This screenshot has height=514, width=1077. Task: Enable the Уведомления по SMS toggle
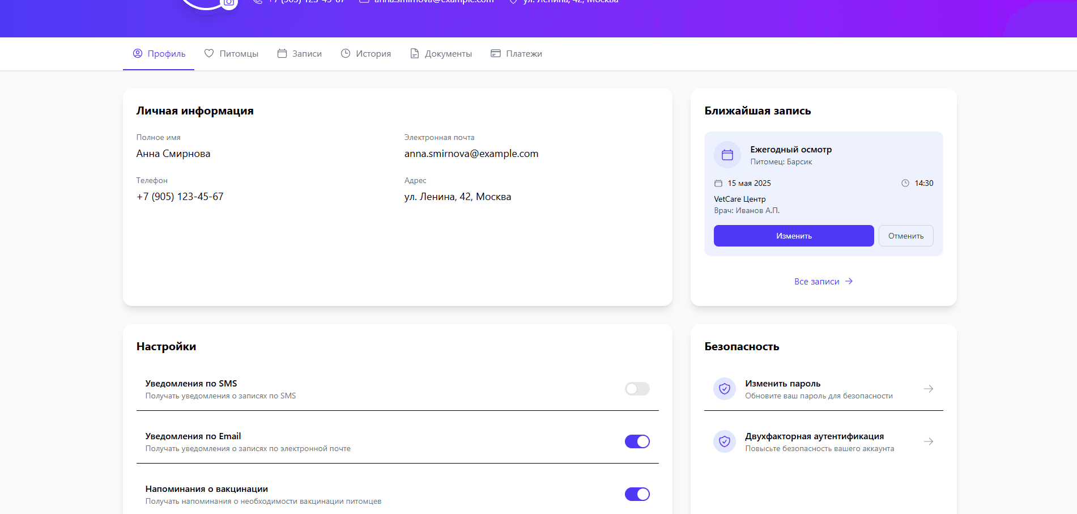637,389
